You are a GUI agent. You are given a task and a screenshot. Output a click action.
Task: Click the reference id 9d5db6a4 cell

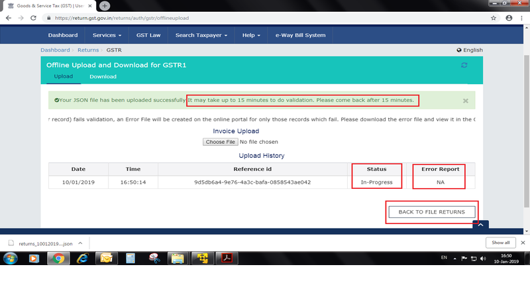252,182
